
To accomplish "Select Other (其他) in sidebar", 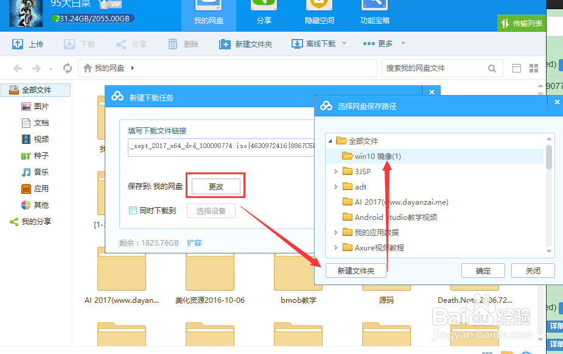I will pos(35,205).
